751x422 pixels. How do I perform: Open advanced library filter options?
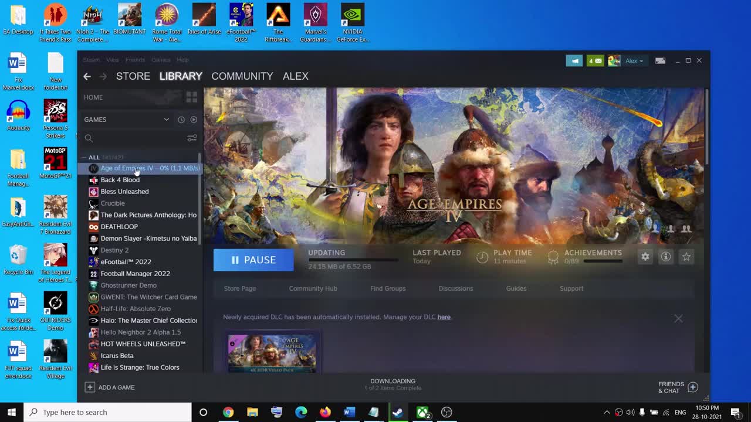tap(192, 138)
